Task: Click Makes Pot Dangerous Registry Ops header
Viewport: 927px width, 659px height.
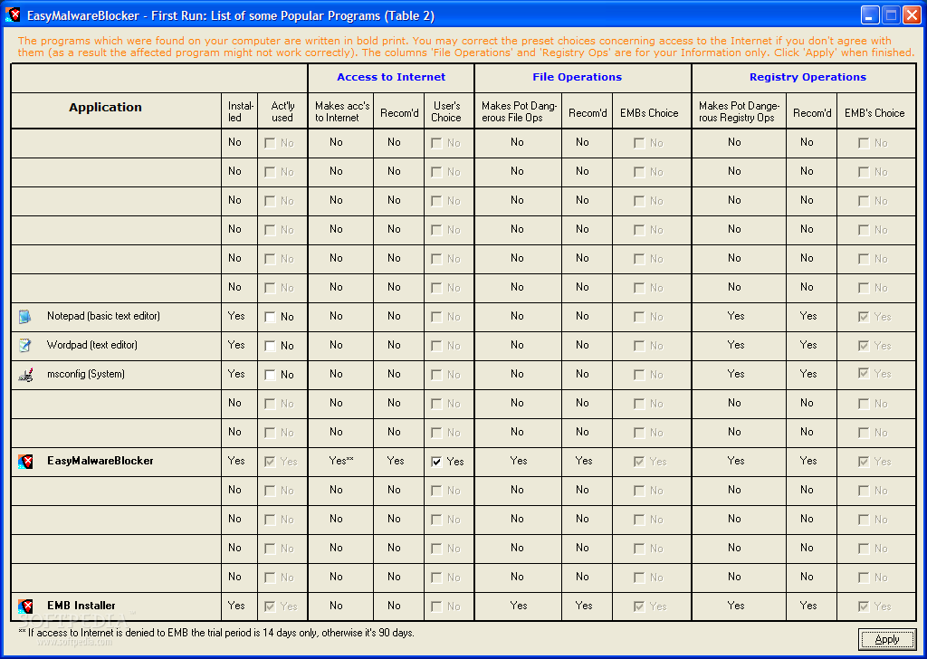Action: (739, 111)
